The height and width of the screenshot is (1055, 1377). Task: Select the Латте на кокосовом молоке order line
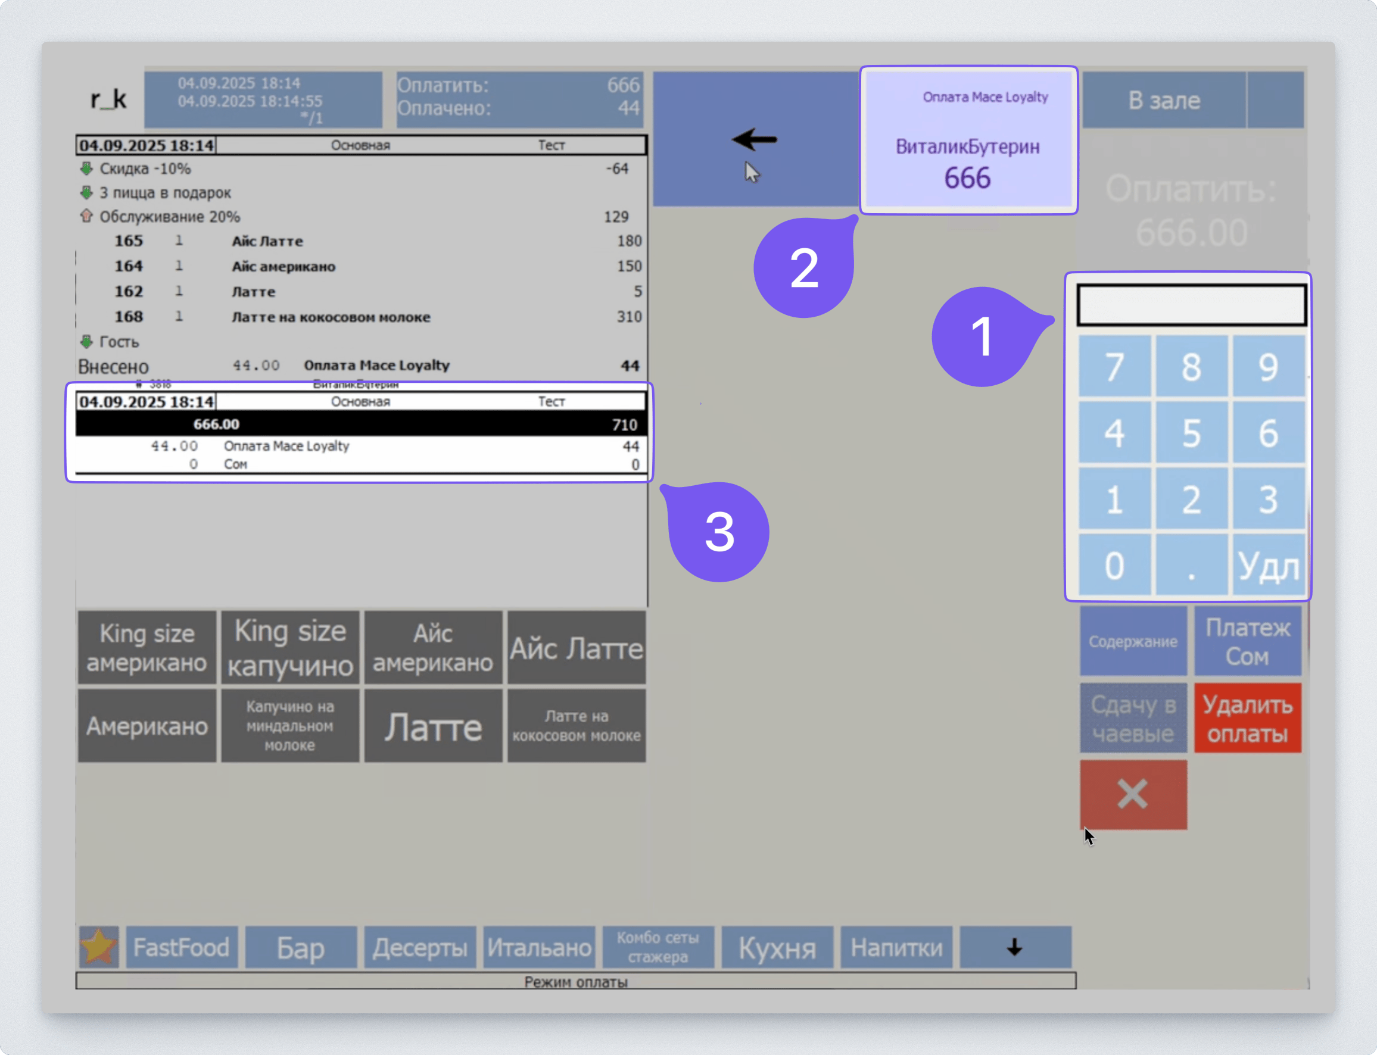tap(331, 317)
